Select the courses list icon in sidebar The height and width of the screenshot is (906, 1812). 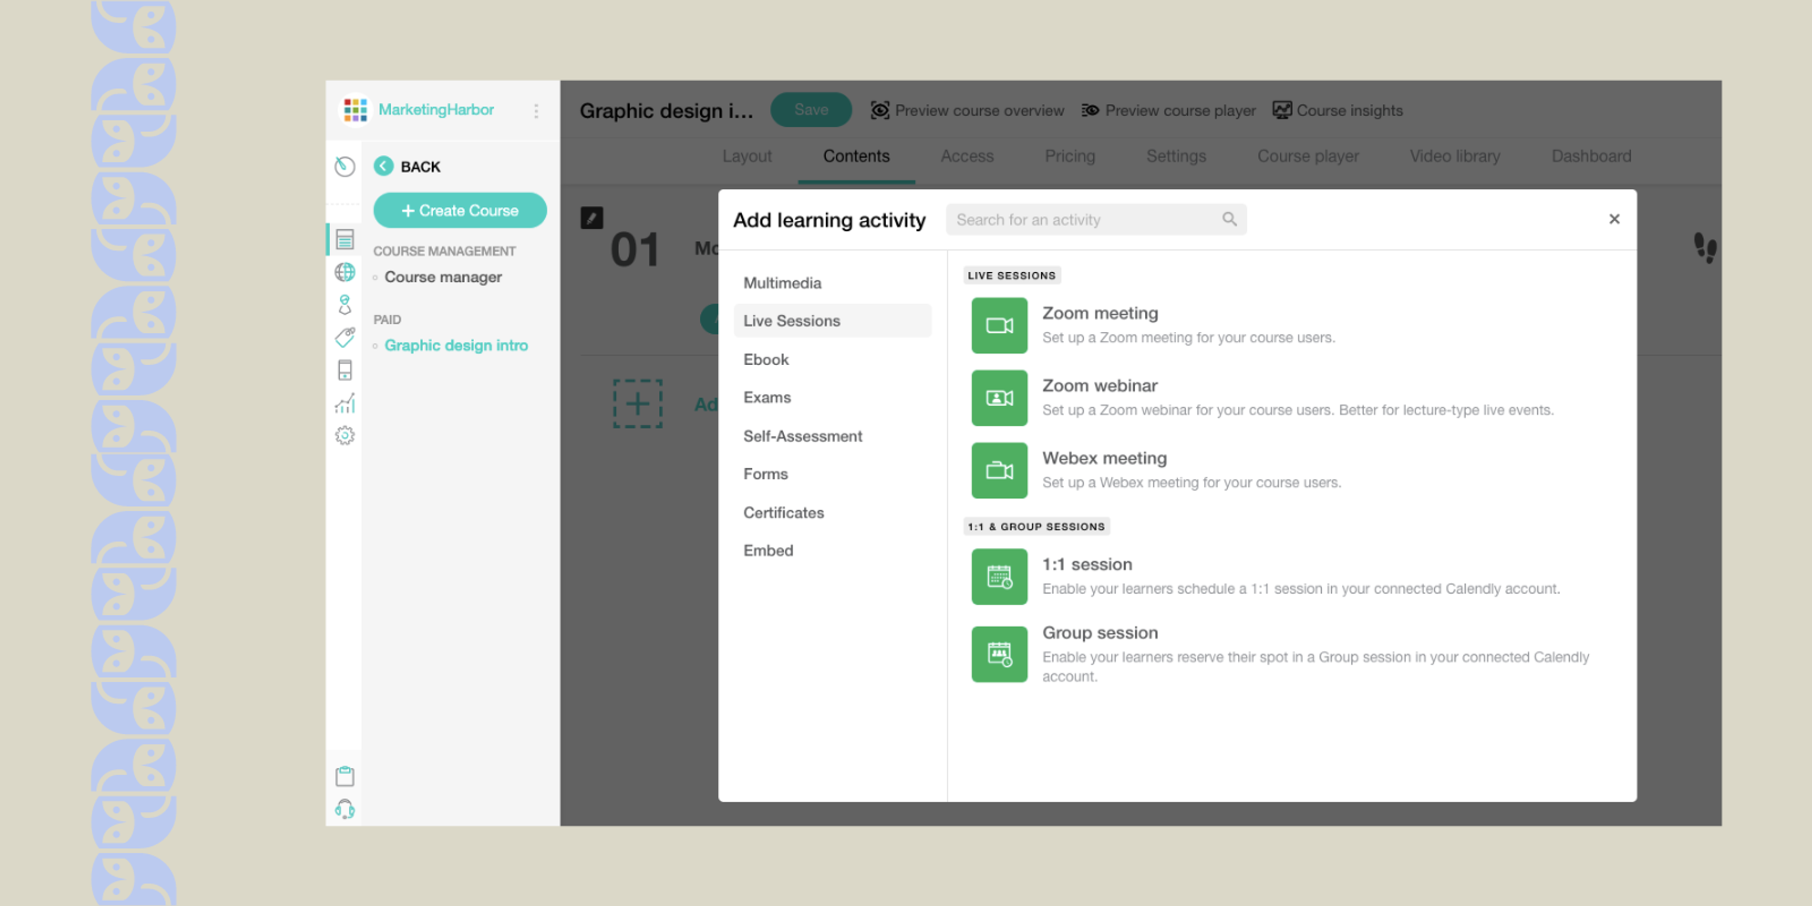[344, 240]
